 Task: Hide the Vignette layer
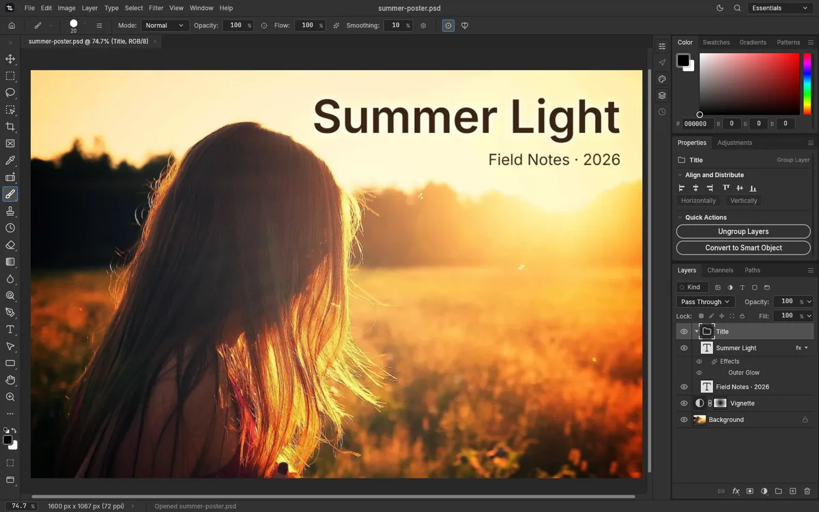684,403
